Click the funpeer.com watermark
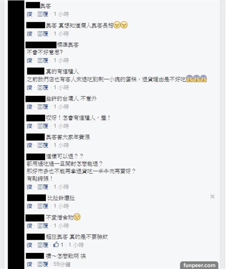Image resolution: width=226 pixels, height=269 pixels. pyautogui.click(x=199, y=265)
